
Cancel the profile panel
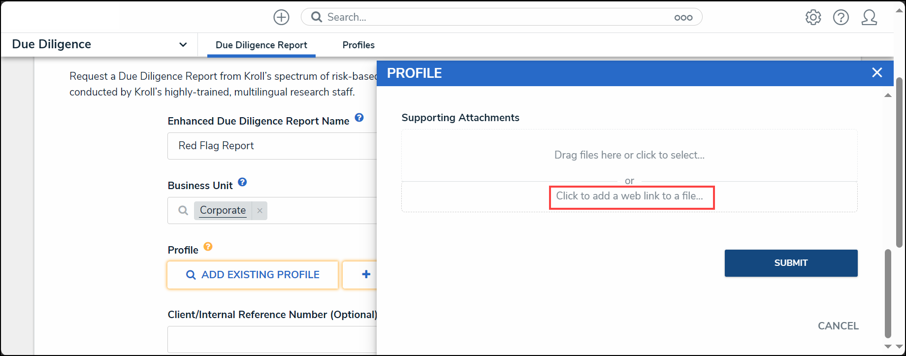[838, 326]
